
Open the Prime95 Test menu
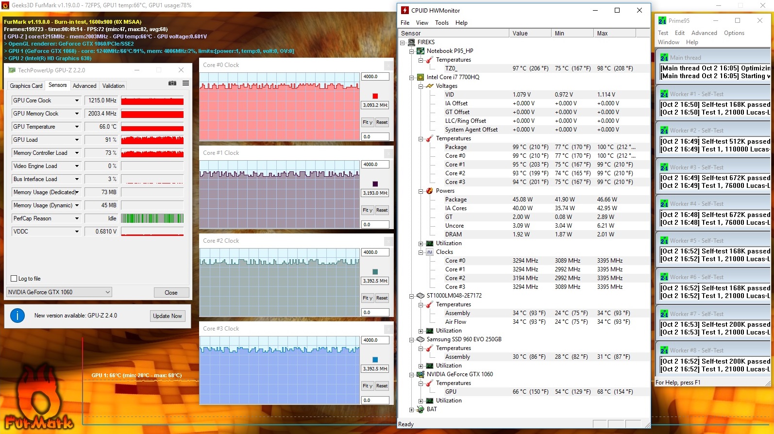coord(663,33)
